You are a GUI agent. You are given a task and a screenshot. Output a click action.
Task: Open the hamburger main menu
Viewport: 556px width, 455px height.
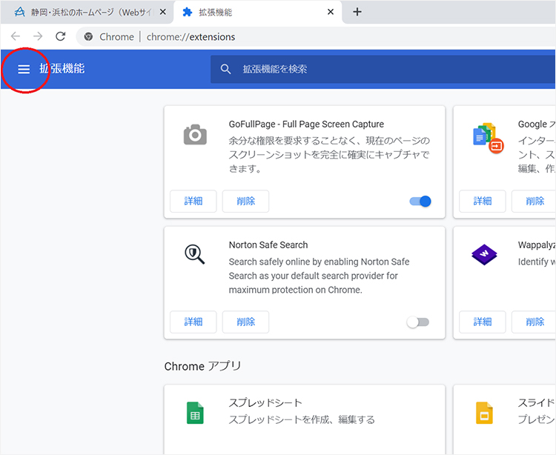24,69
